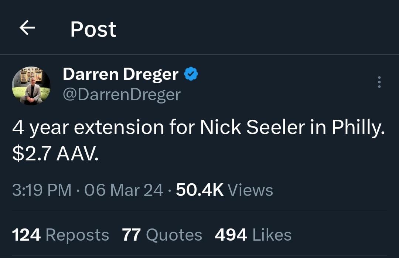View the 77 Quotes list

[x=162, y=235]
